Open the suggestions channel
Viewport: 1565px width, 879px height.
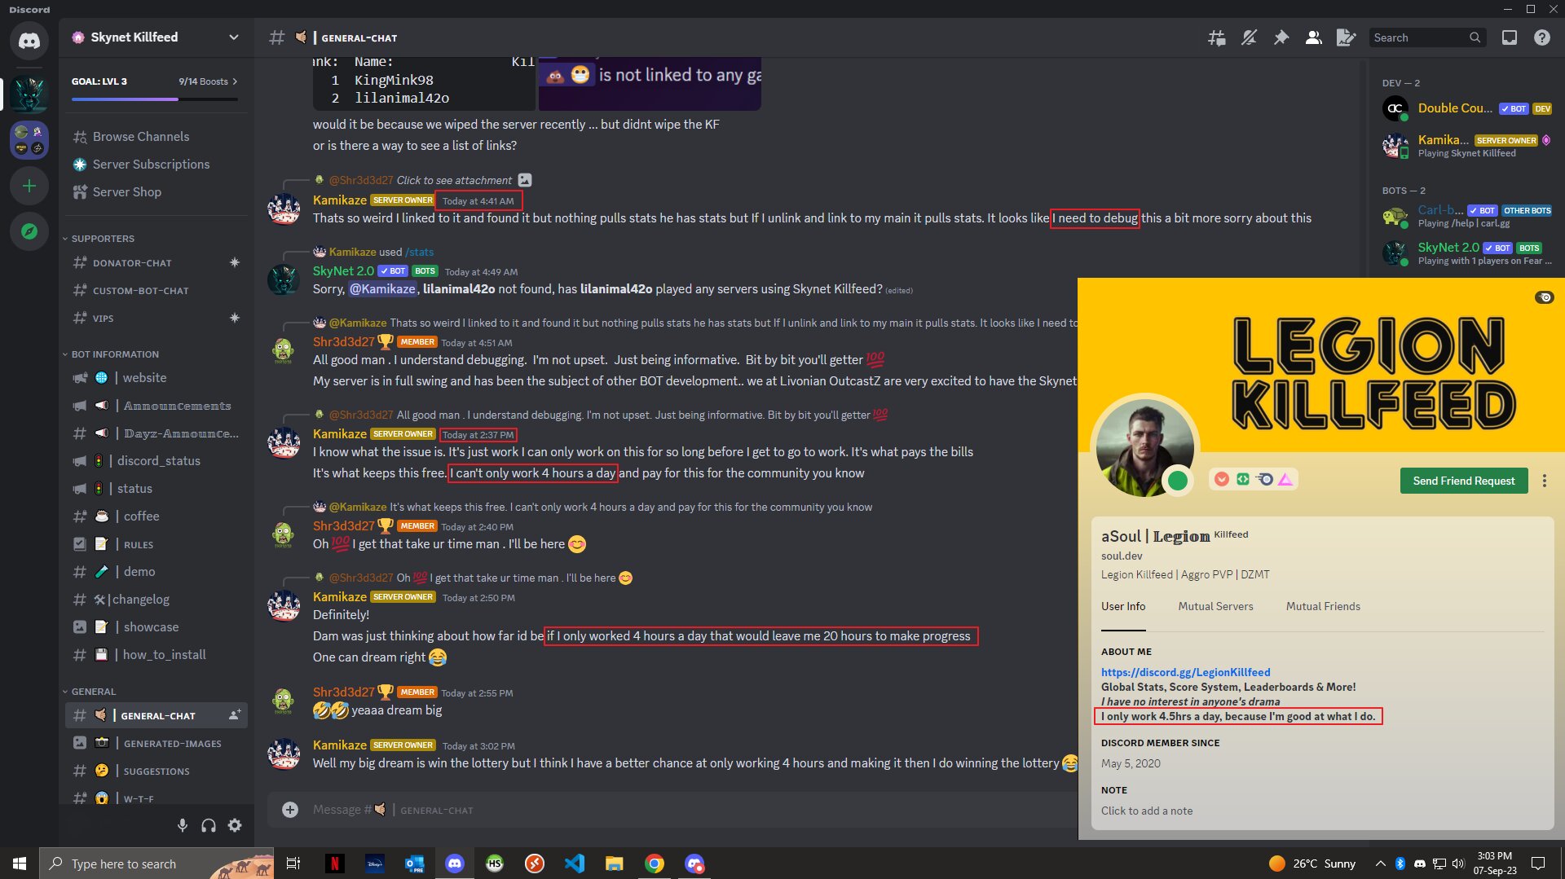pyautogui.click(x=156, y=771)
